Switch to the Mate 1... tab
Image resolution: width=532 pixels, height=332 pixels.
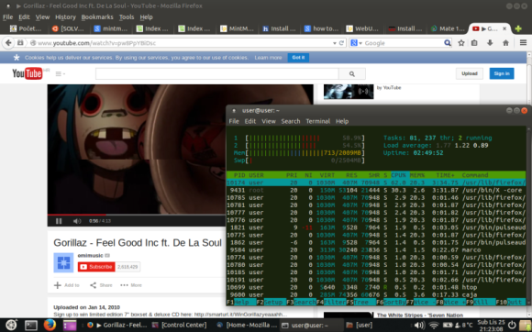(x=448, y=28)
